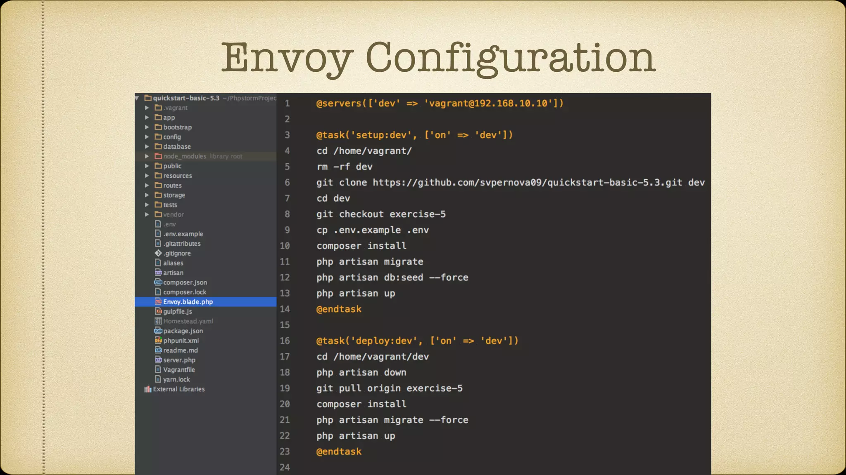The image size is (846, 475).
Task: Click the @task('deploy:dev' line
Action: click(417, 341)
